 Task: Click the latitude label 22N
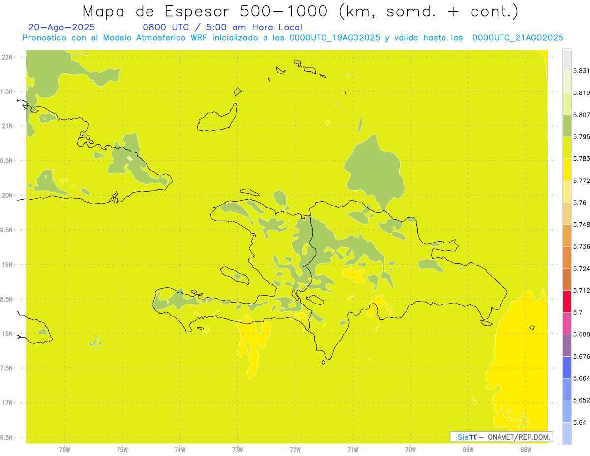pos(8,57)
